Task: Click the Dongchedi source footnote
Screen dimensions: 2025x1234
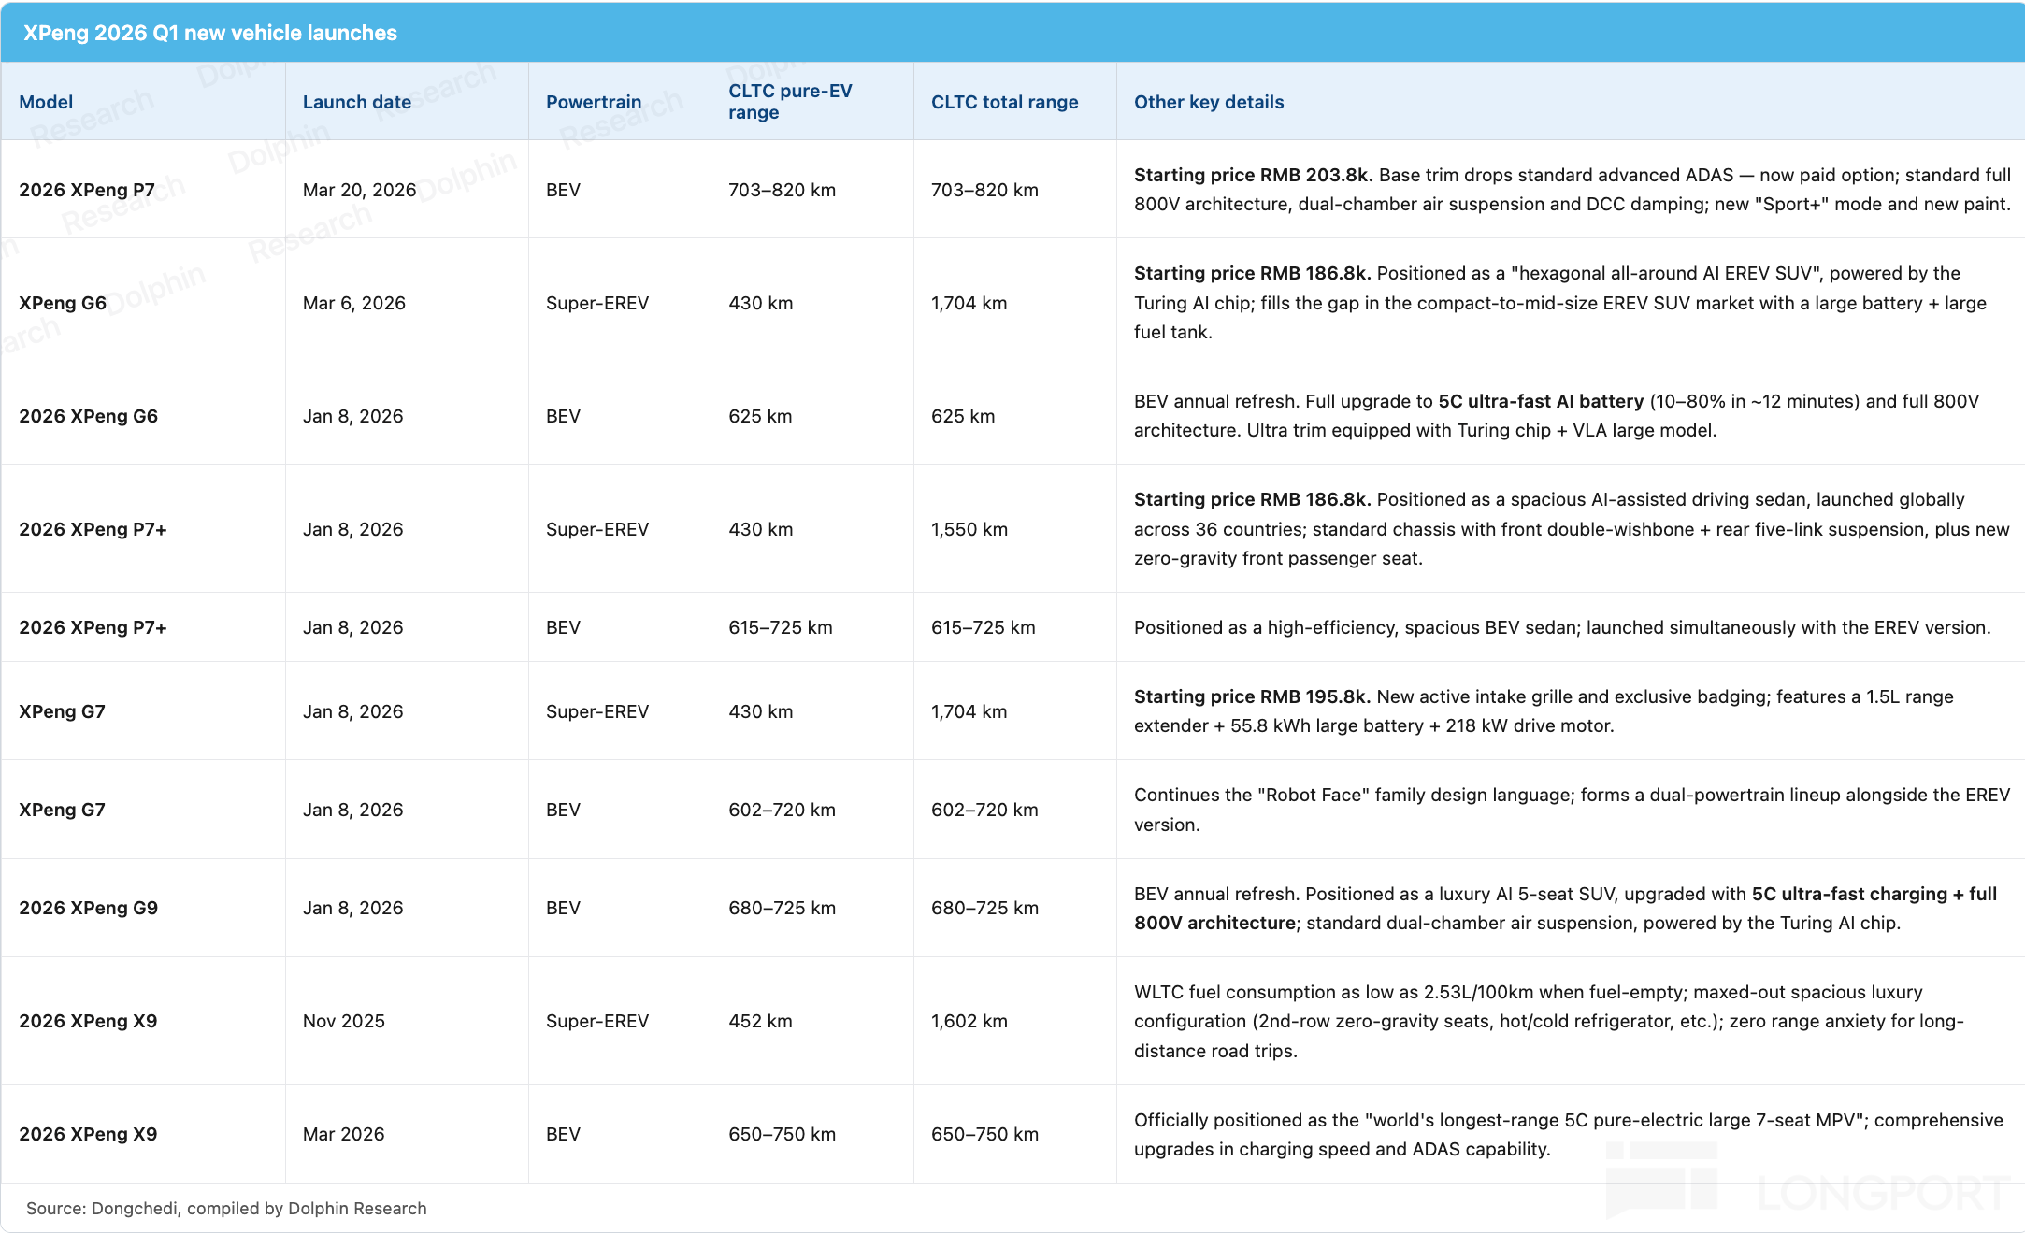Action: [226, 1208]
